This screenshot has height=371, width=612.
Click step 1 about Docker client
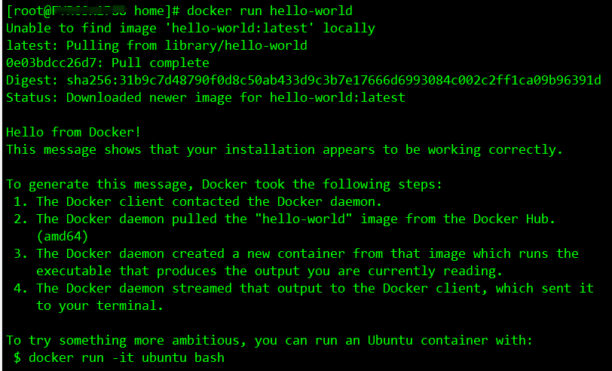coord(197,201)
